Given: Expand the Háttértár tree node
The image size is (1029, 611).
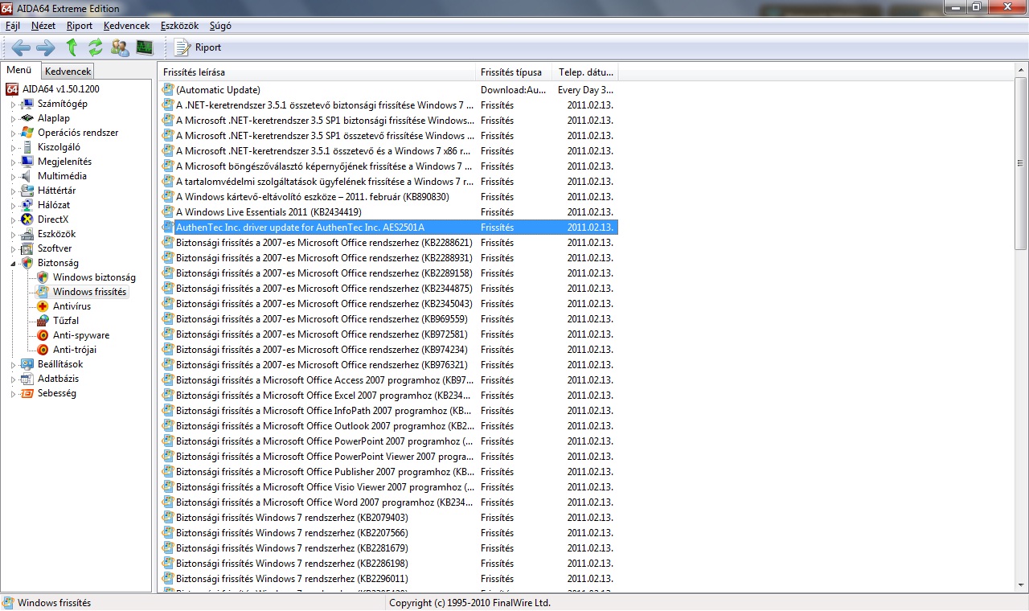Looking at the screenshot, I should click(x=13, y=191).
